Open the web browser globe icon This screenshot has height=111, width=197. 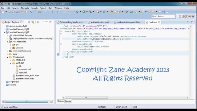127,12
